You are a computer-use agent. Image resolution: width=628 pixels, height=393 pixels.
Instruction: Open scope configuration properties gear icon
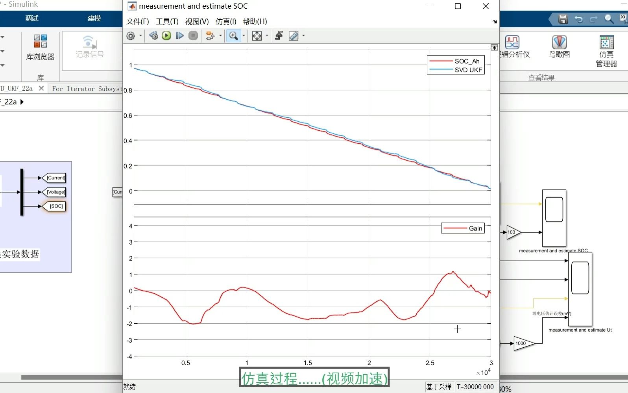click(x=131, y=36)
